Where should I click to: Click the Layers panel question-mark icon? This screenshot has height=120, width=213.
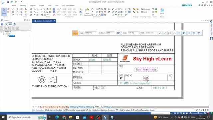click(x=14, y=24)
